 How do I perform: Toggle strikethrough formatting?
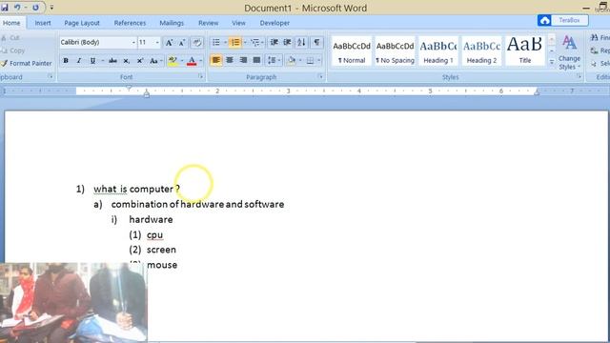pyautogui.click(x=112, y=61)
